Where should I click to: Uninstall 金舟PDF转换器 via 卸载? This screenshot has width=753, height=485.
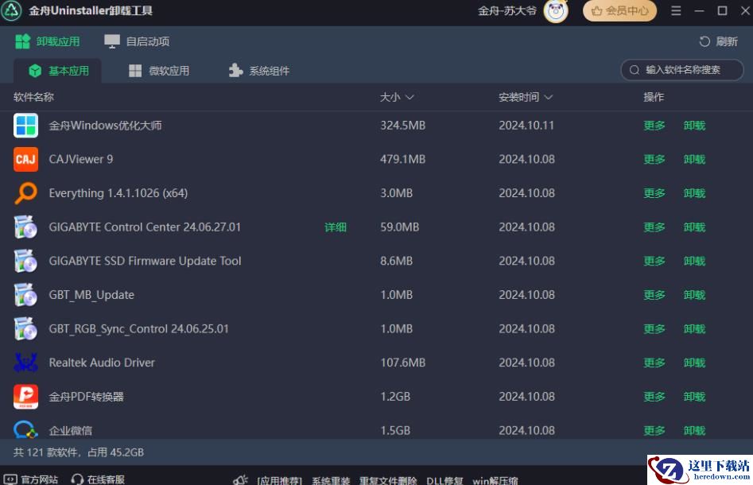coord(694,397)
